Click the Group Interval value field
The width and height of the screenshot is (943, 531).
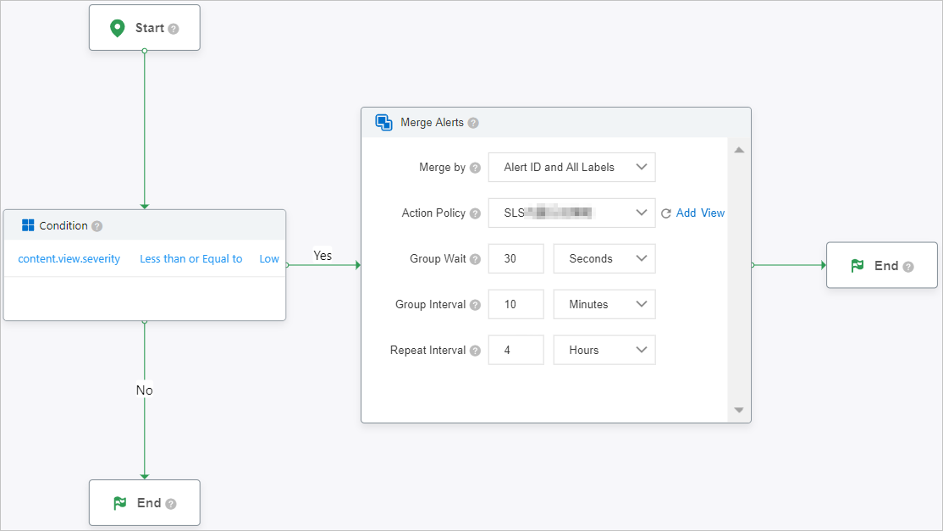tap(516, 305)
